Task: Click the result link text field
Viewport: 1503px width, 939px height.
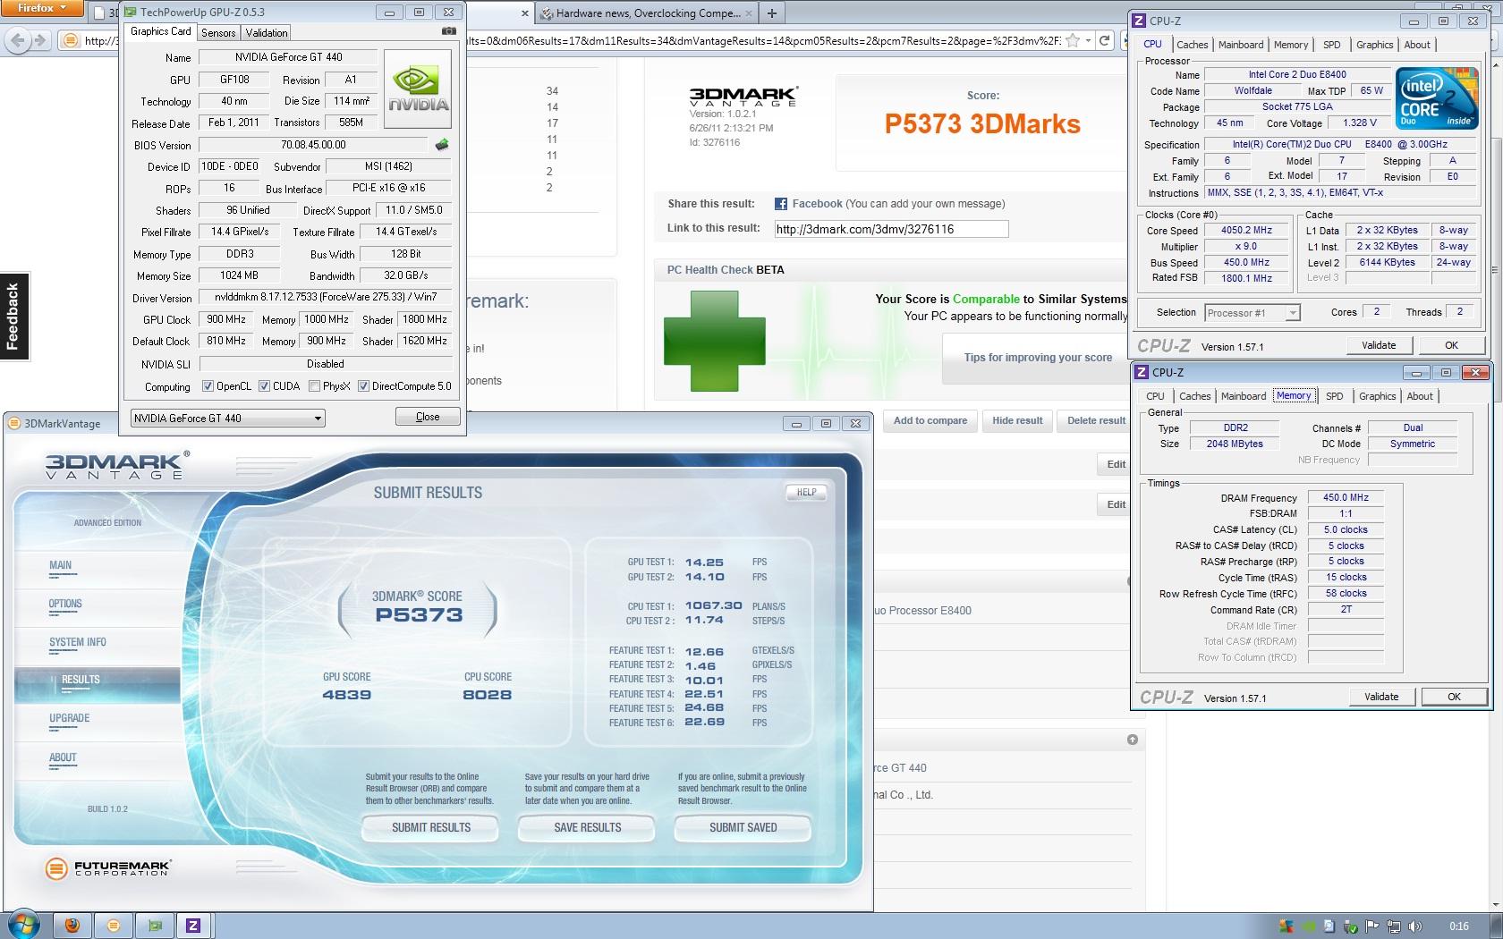Action: (x=891, y=229)
